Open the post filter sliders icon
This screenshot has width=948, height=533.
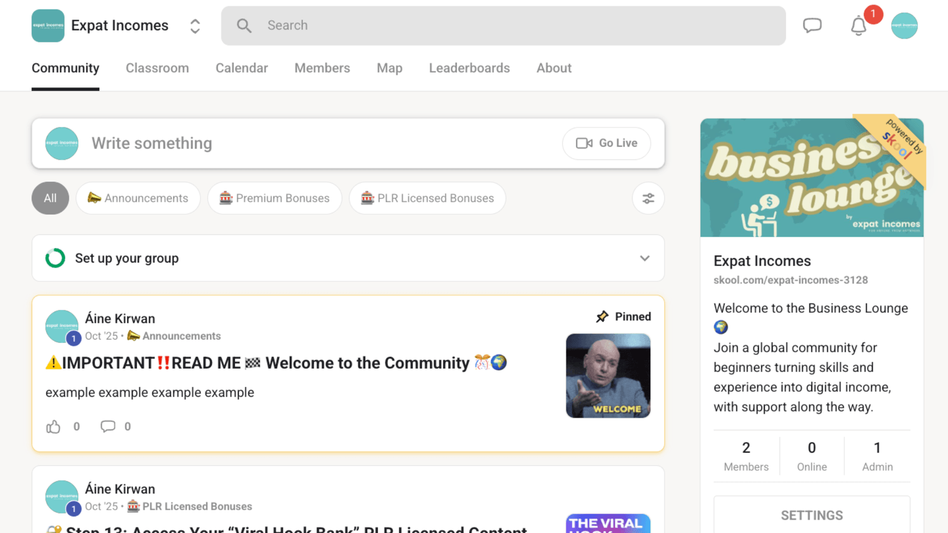click(648, 198)
